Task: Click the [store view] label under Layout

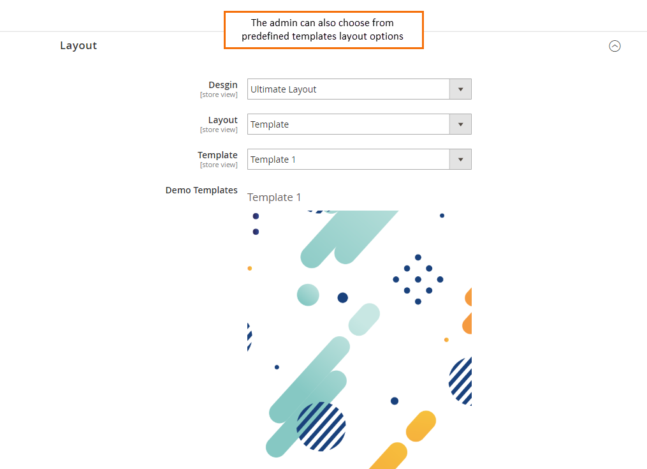Action: tap(219, 129)
